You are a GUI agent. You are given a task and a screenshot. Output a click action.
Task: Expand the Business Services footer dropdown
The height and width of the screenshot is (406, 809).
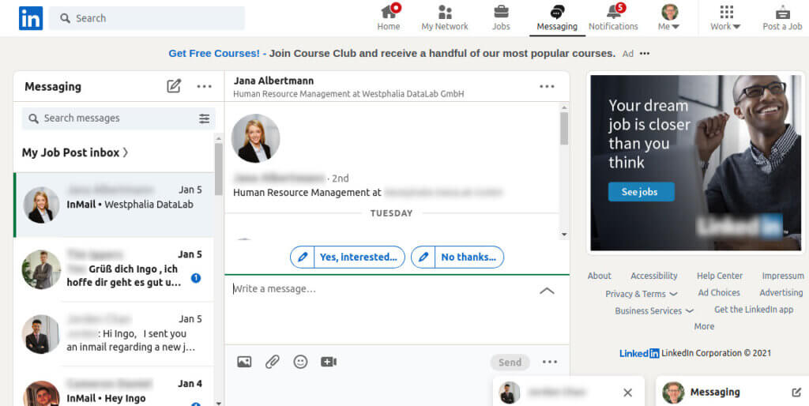tap(654, 311)
